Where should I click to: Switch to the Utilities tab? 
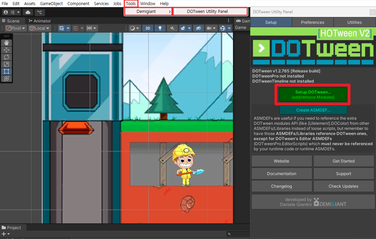click(355, 22)
